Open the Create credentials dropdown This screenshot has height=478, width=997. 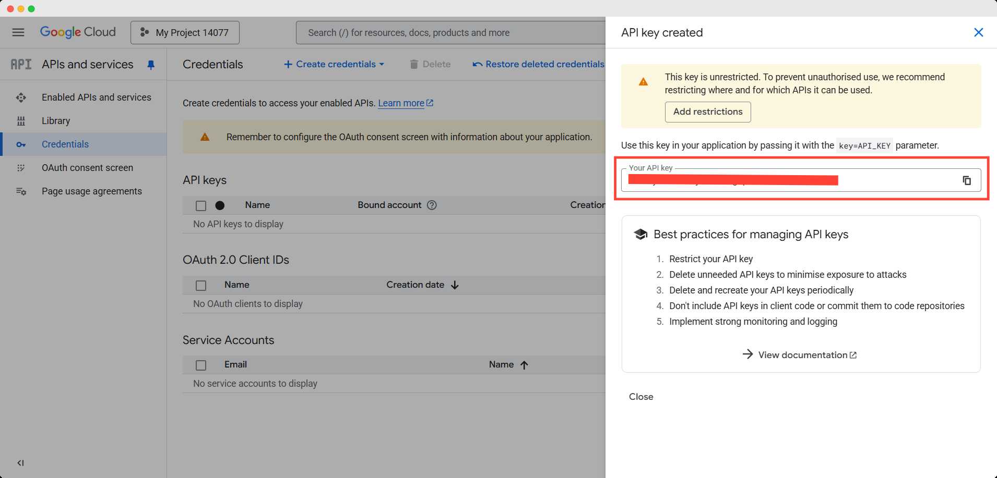[x=334, y=64]
